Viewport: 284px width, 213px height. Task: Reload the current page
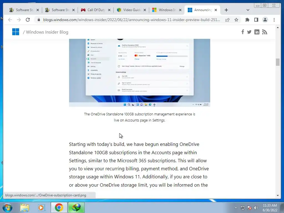28,20
